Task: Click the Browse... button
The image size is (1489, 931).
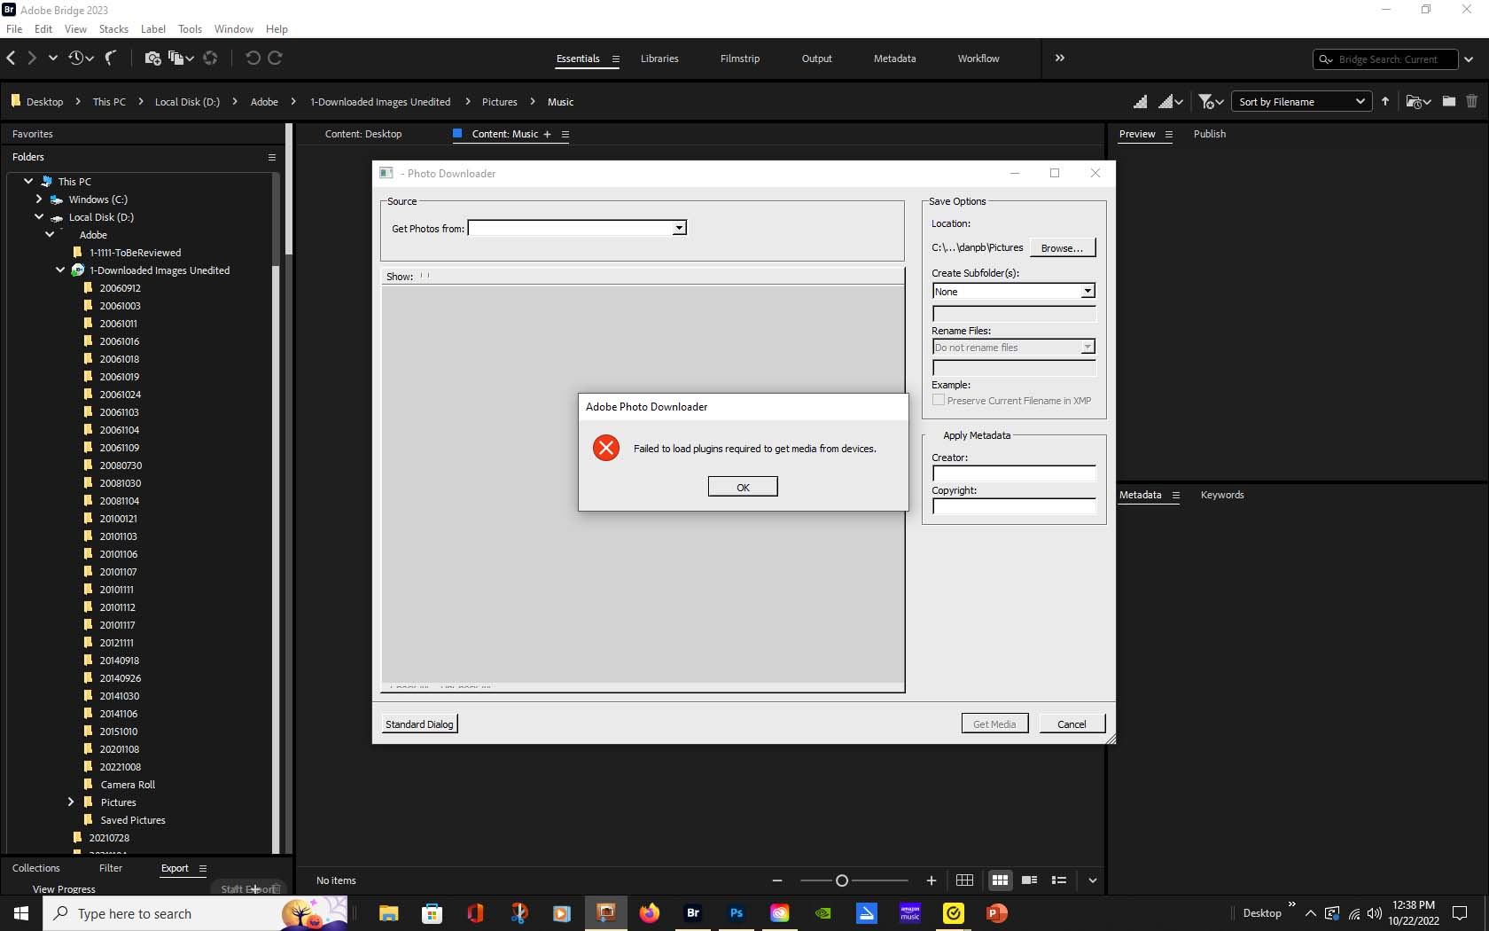Action: [1063, 248]
